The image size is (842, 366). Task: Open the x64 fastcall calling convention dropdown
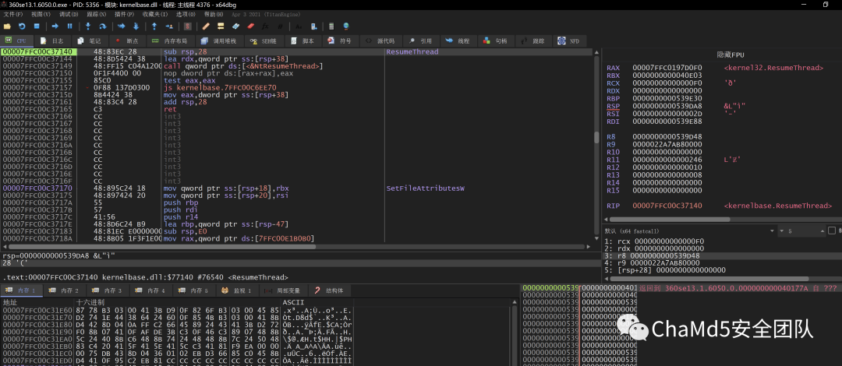pos(686,231)
